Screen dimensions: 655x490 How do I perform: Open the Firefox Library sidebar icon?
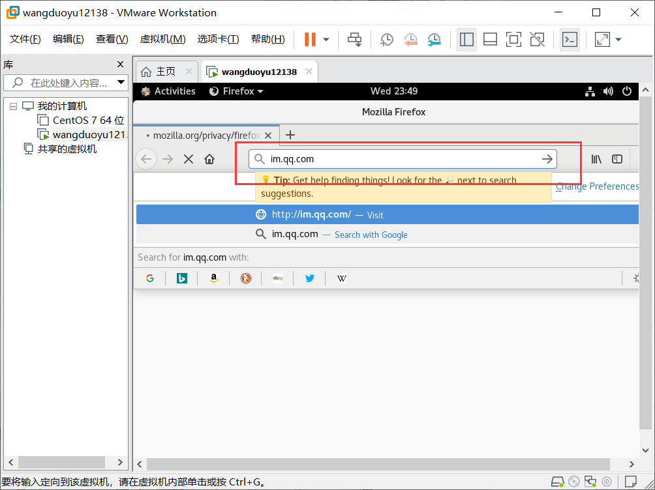point(596,158)
